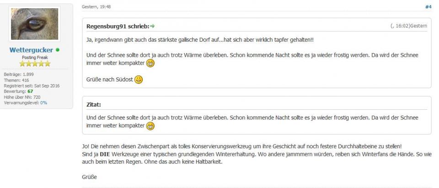439x188 pixels.
Task: Click the Posting Freak user title
Action: [35, 57]
